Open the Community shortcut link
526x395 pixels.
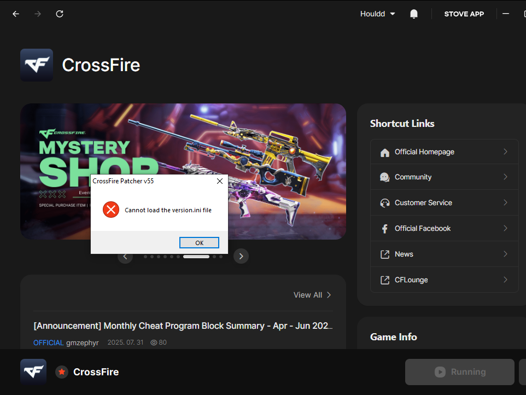coord(413,177)
